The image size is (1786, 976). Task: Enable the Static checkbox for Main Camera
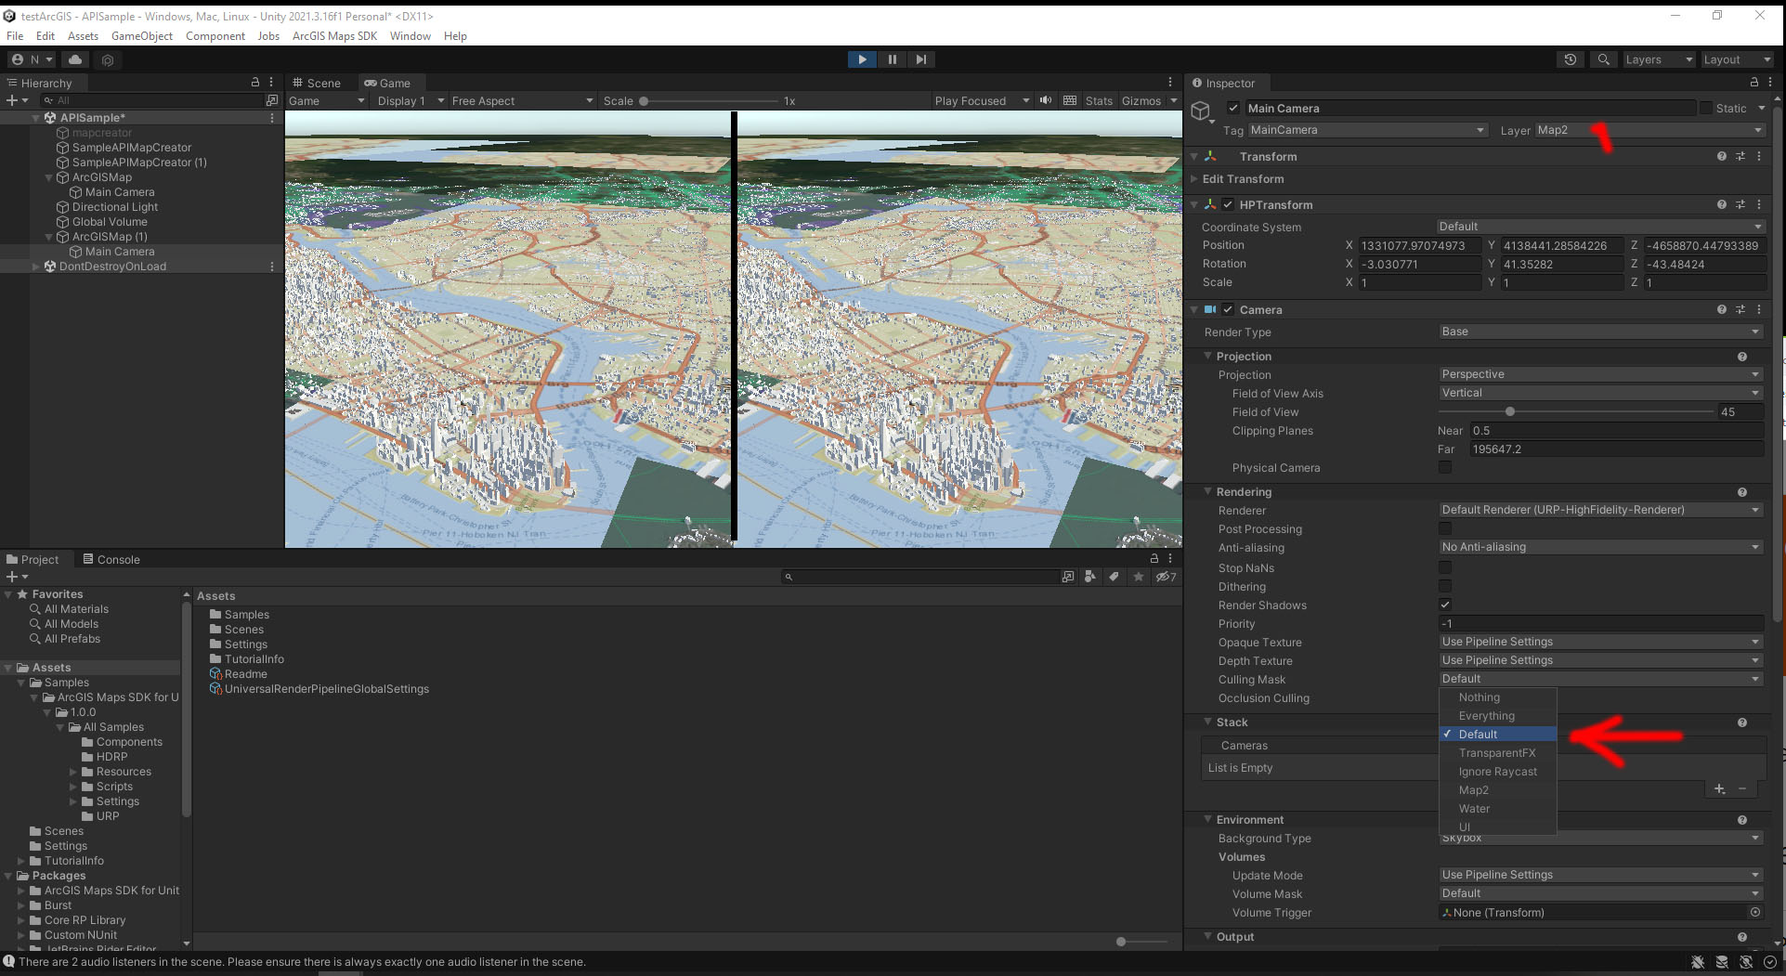(x=1707, y=108)
